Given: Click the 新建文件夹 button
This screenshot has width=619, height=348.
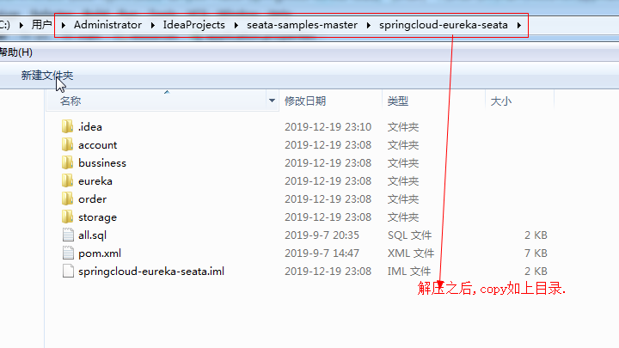Looking at the screenshot, I should point(47,75).
